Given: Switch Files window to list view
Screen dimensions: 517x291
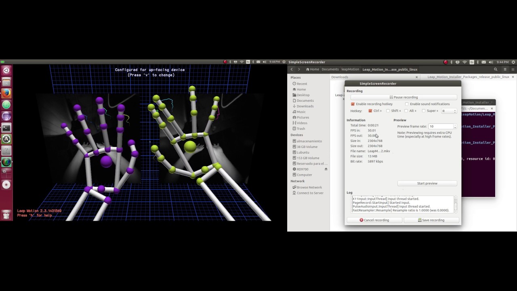Looking at the screenshot, I should 506,69.
